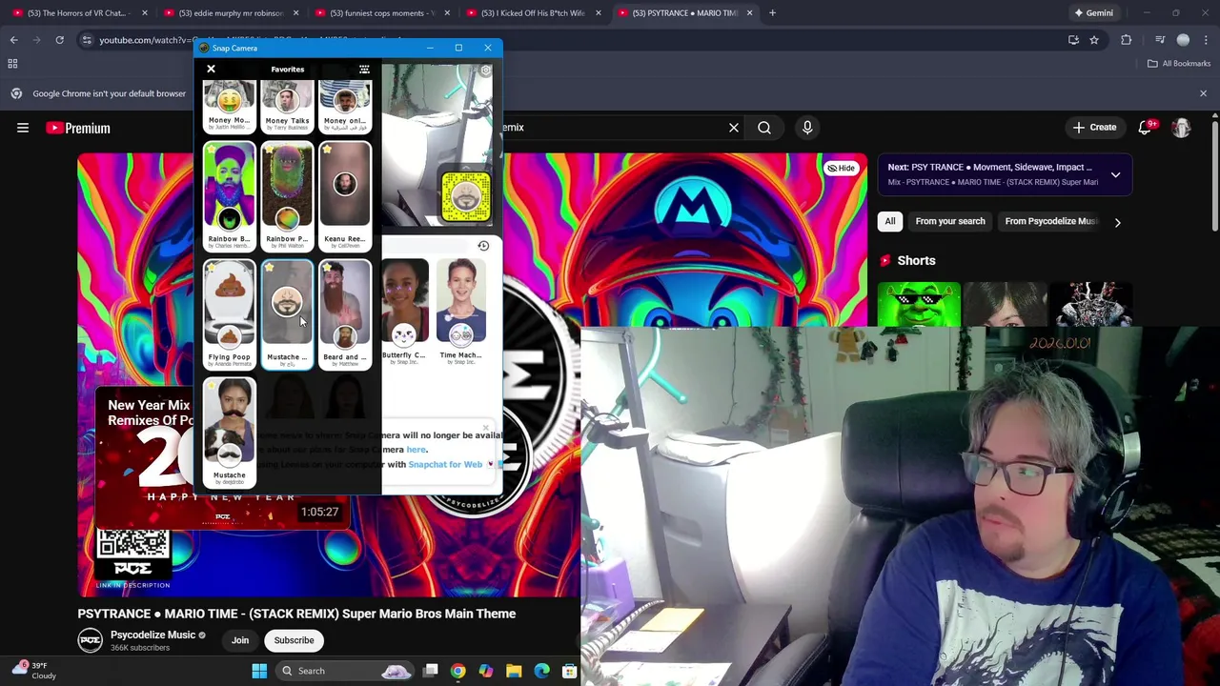This screenshot has height=686, width=1220.
Task: Open the lens grid view icon beside Favorites
Action: click(364, 69)
